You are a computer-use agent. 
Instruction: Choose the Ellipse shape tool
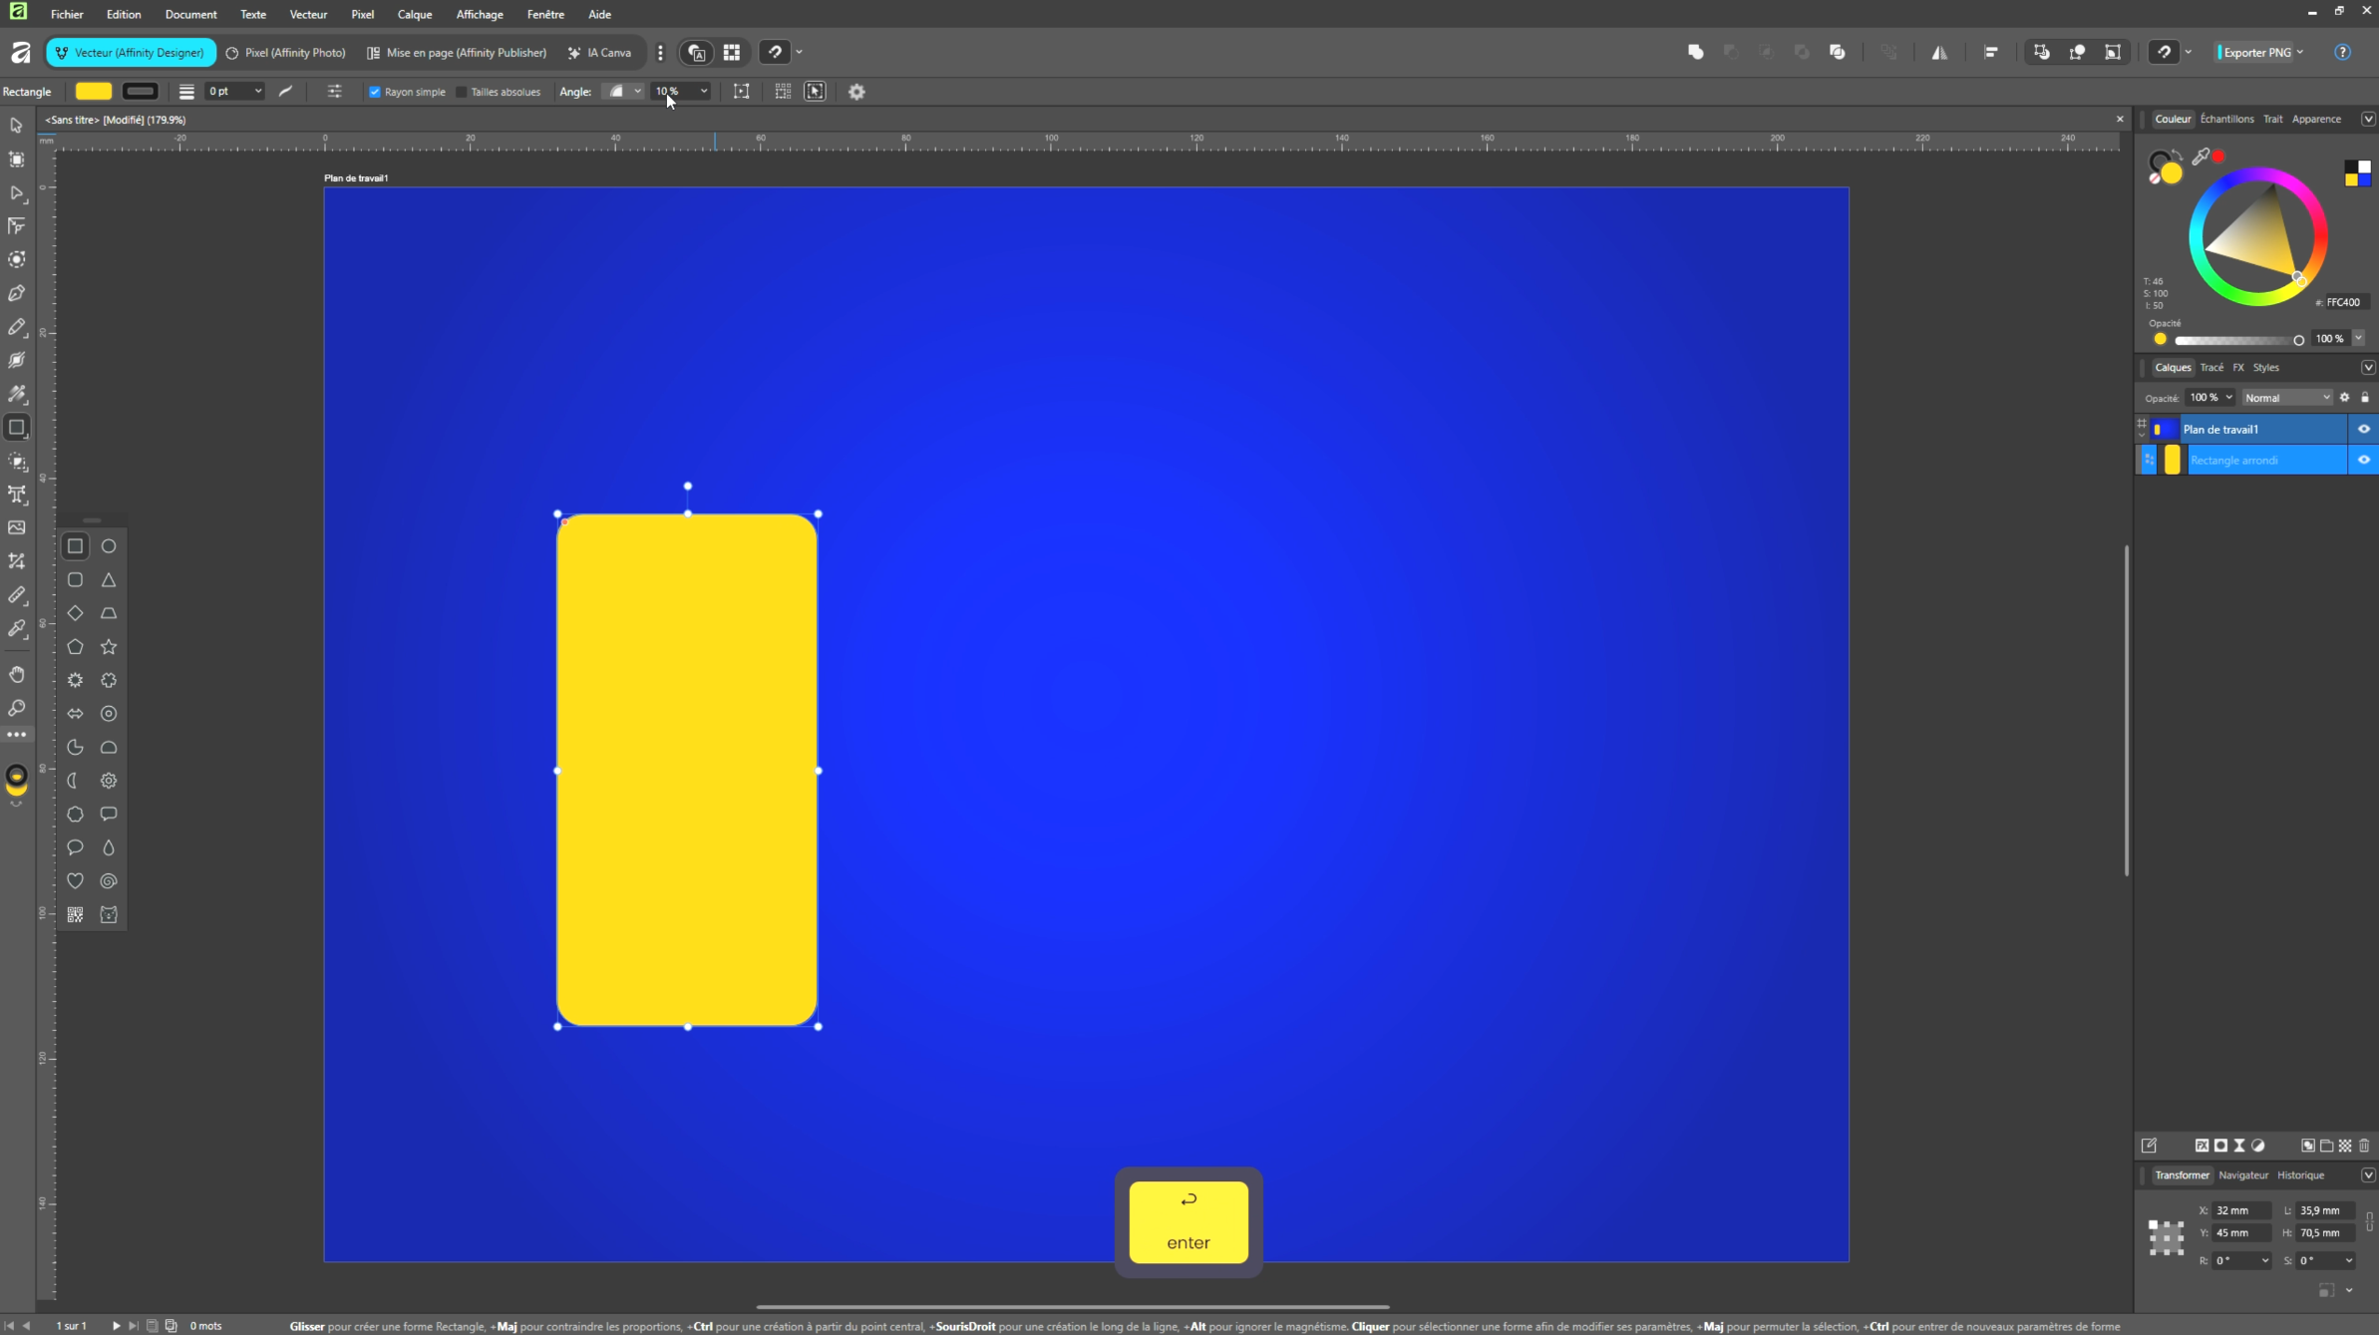coord(109,546)
